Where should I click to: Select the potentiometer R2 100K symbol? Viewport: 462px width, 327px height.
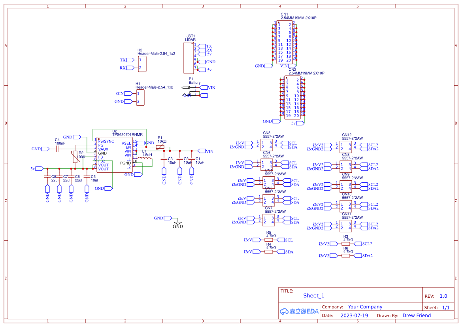[x=75, y=157]
